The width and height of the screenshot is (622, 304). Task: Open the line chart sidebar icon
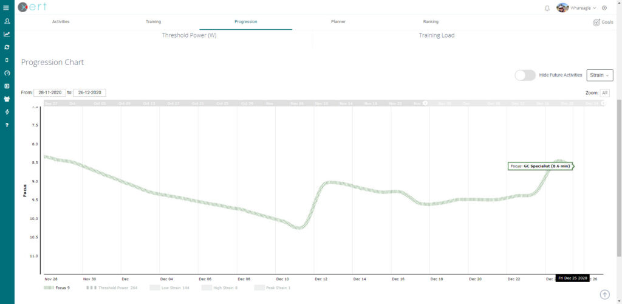click(x=7, y=34)
